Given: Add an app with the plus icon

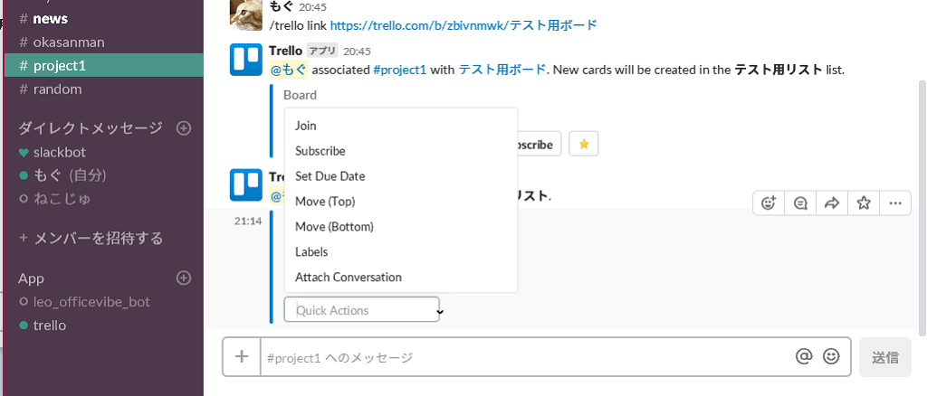Looking at the screenshot, I should pyautogui.click(x=184, y=278).
